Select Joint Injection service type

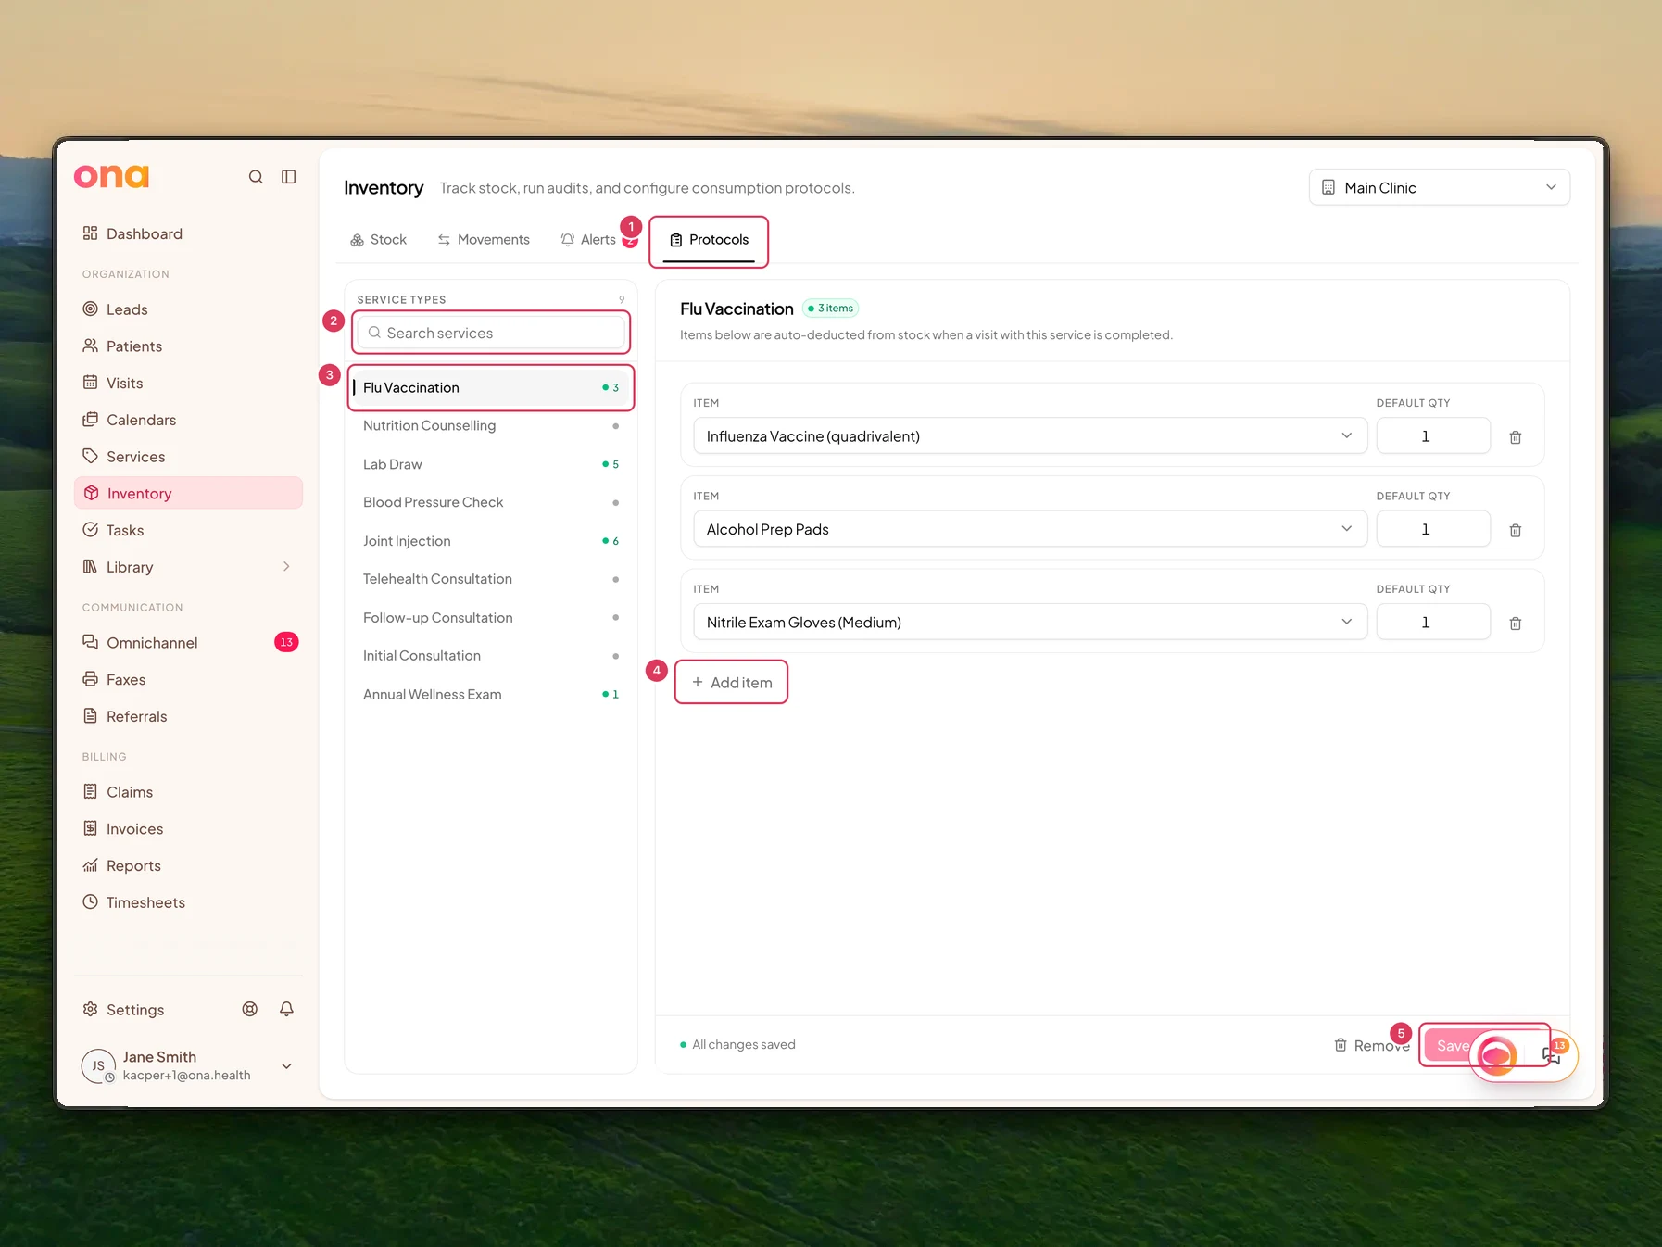point(491,541)
